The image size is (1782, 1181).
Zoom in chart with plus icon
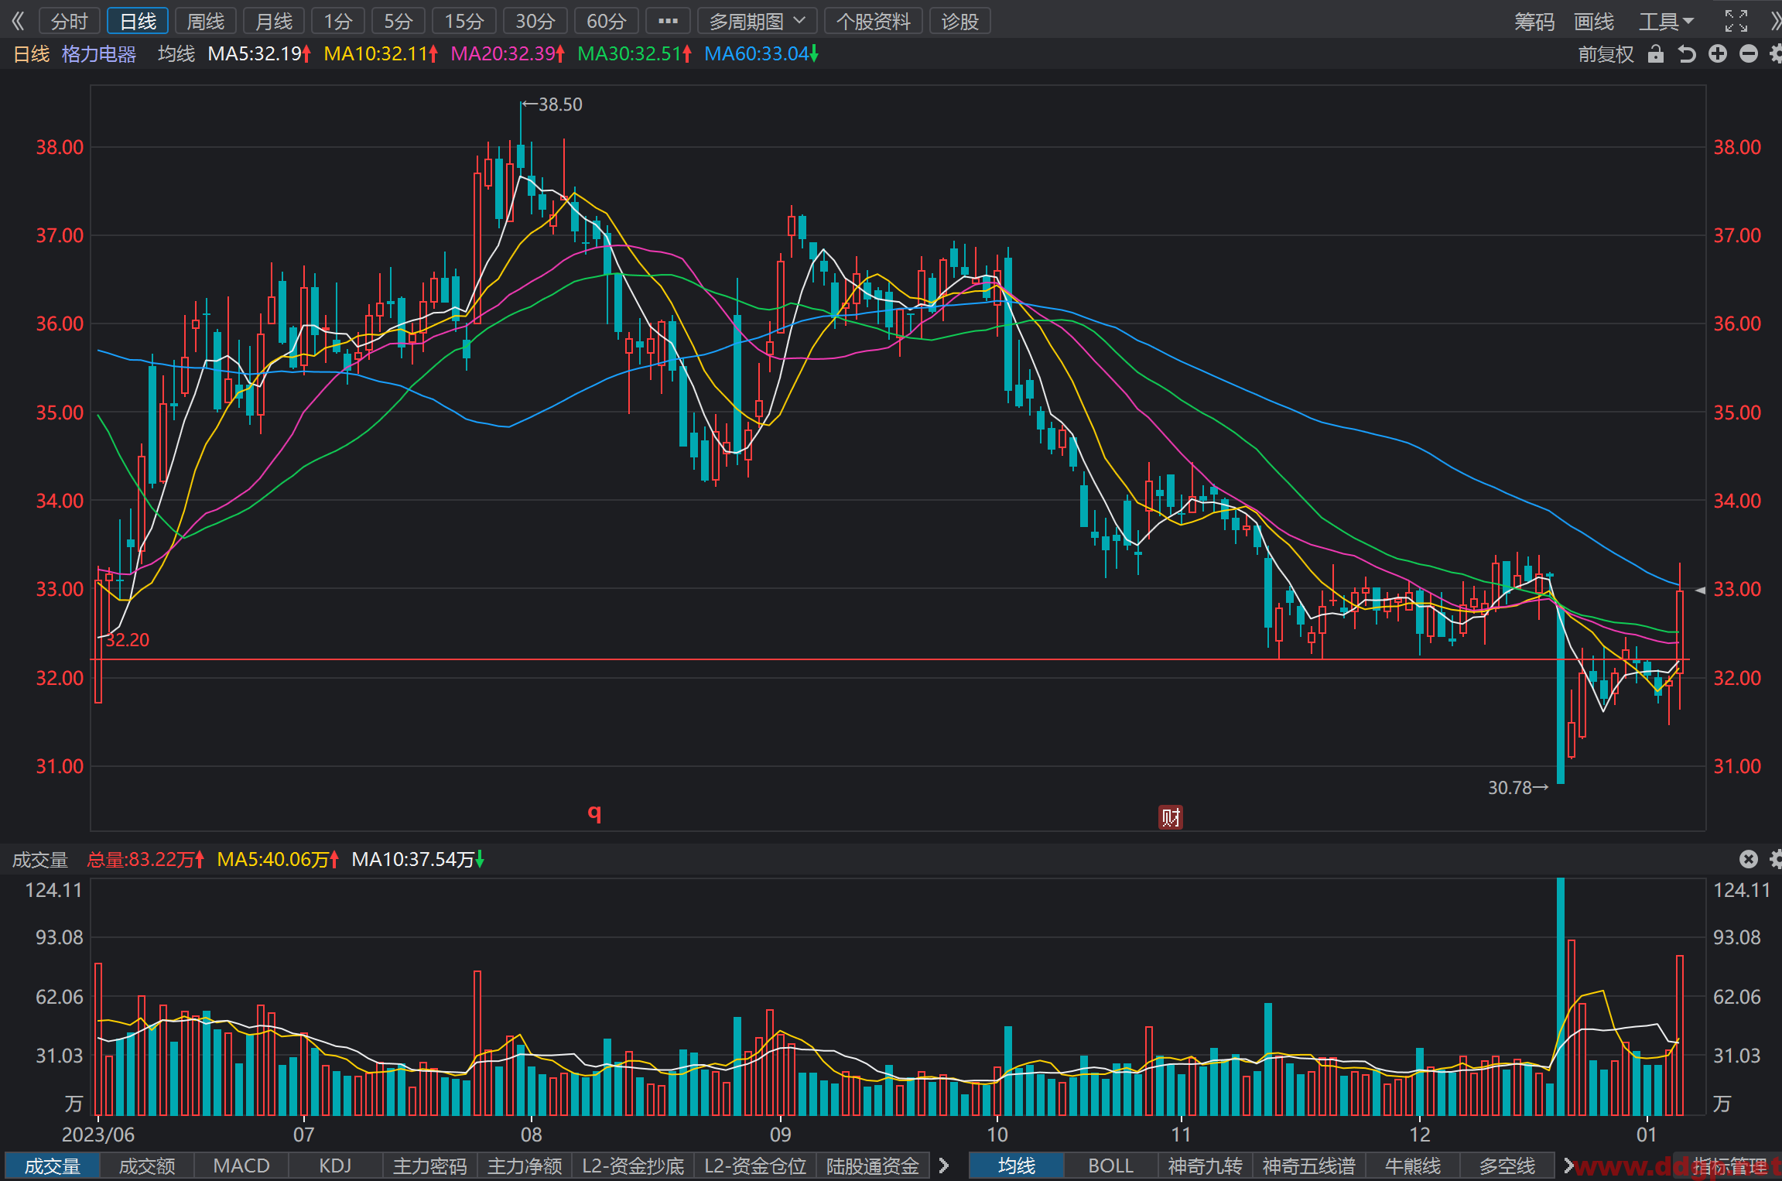pyautogui.click(x=1718, y=53)
